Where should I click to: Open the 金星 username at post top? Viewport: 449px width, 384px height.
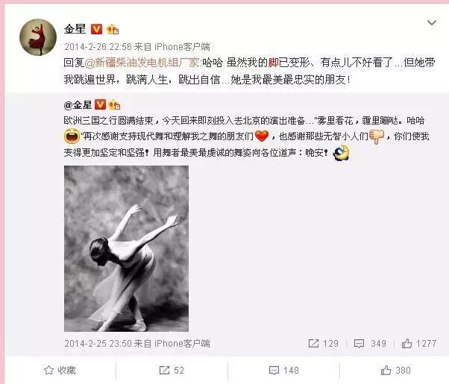pos(75,29)
